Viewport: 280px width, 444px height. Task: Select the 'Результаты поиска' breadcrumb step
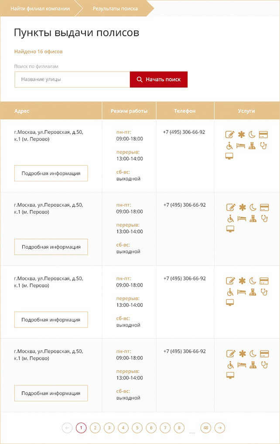115,8
